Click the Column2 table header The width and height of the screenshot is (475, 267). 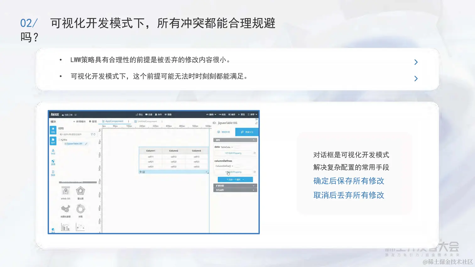(173, 151)
